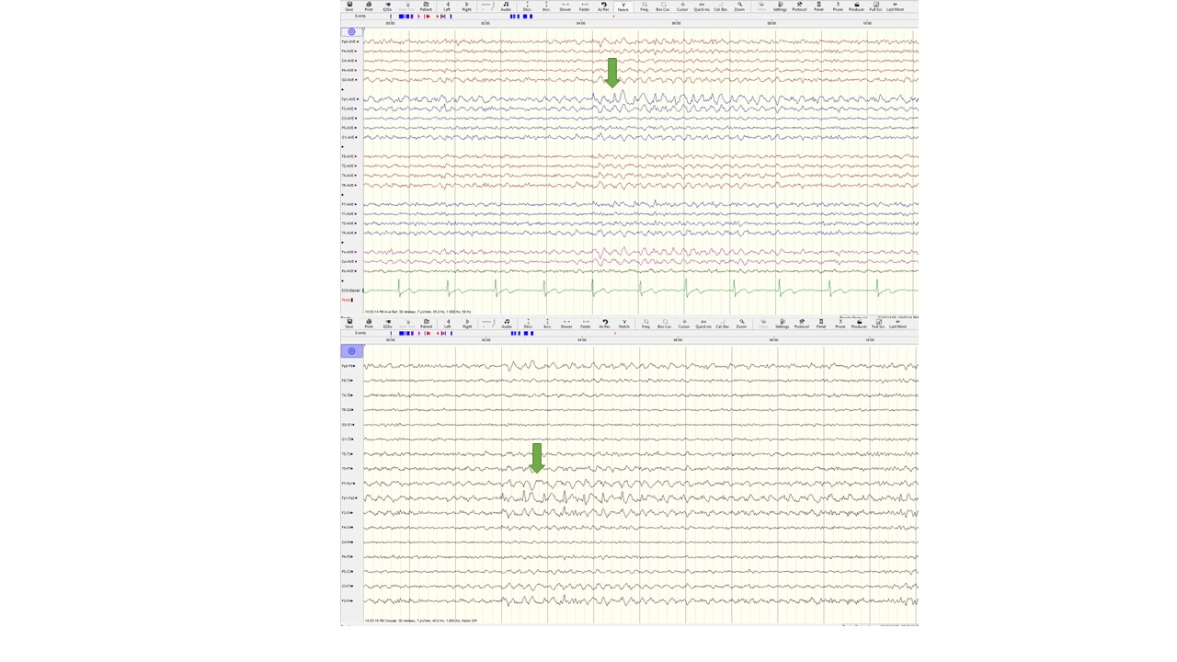Screen dimensions: 1177x662
Task: Click Decr. sensitivity in upper toolbar
Action: (527, 6)
